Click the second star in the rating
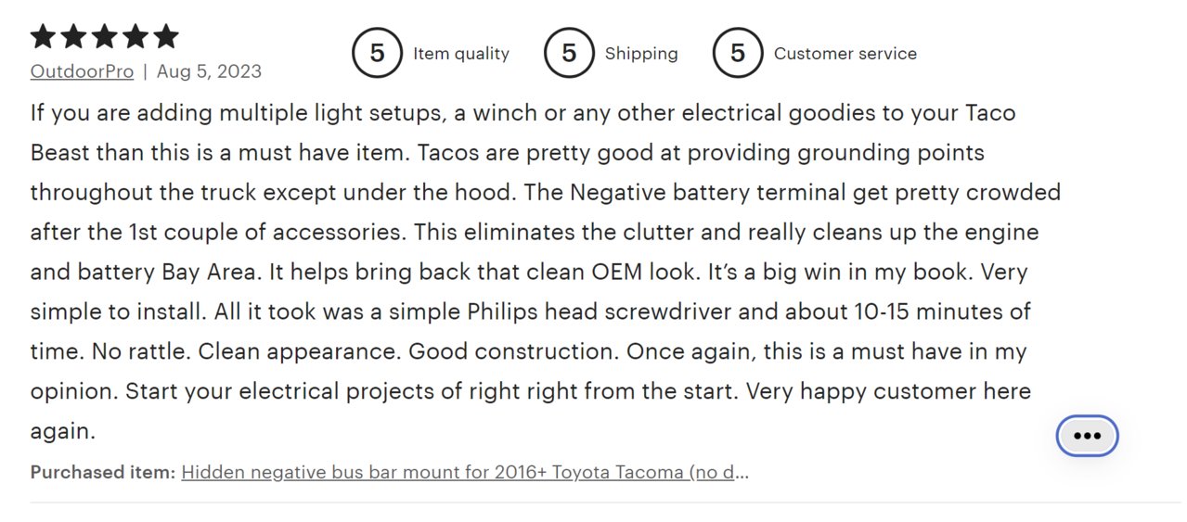 (73, 37)
